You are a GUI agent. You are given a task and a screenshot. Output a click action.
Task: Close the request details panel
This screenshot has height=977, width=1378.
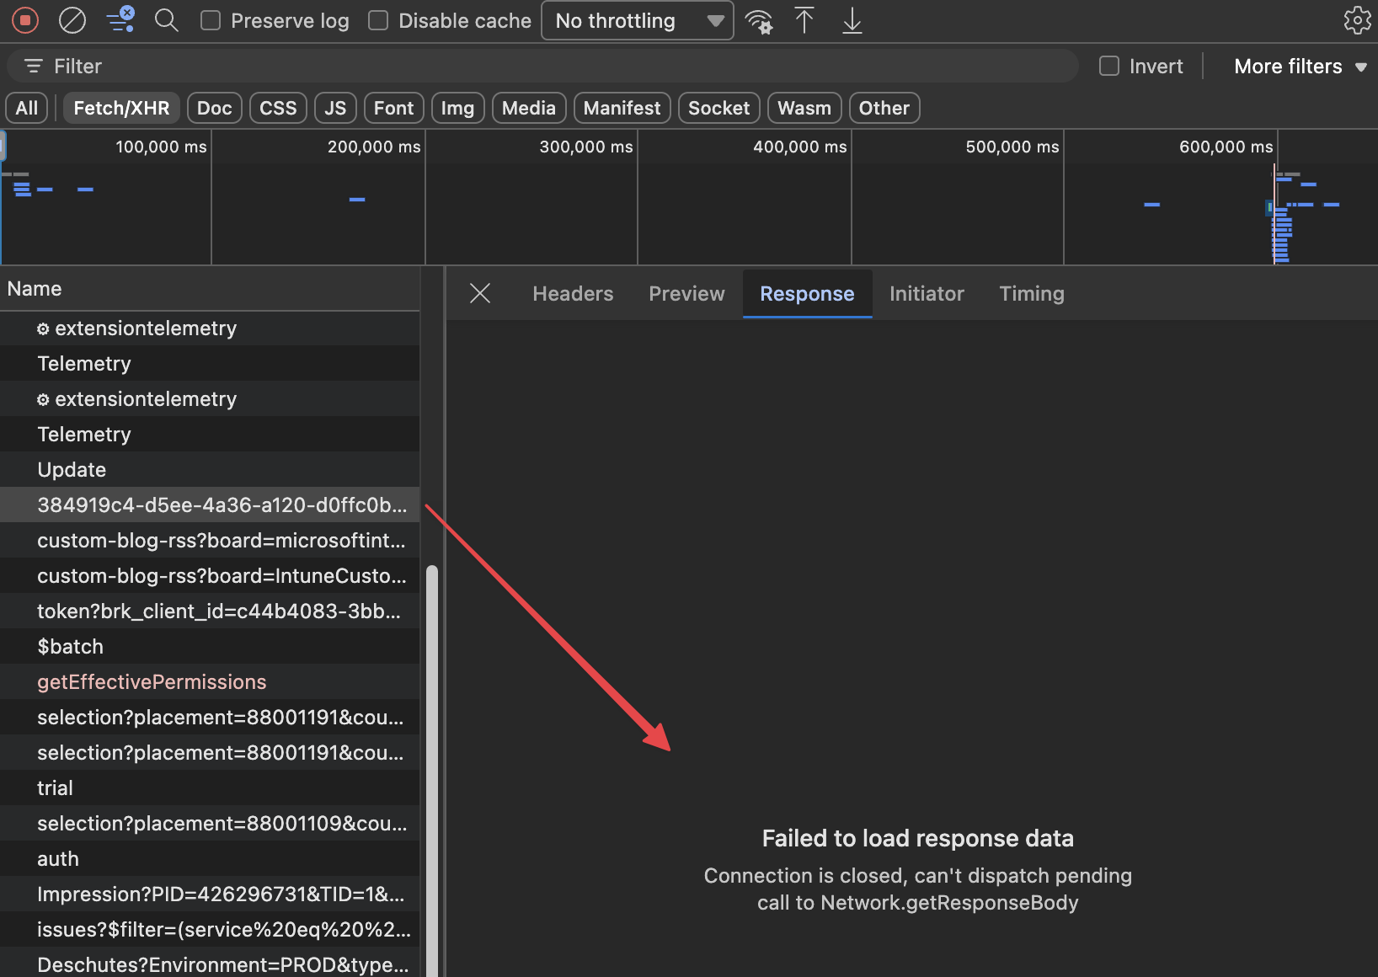pos(480,293)
